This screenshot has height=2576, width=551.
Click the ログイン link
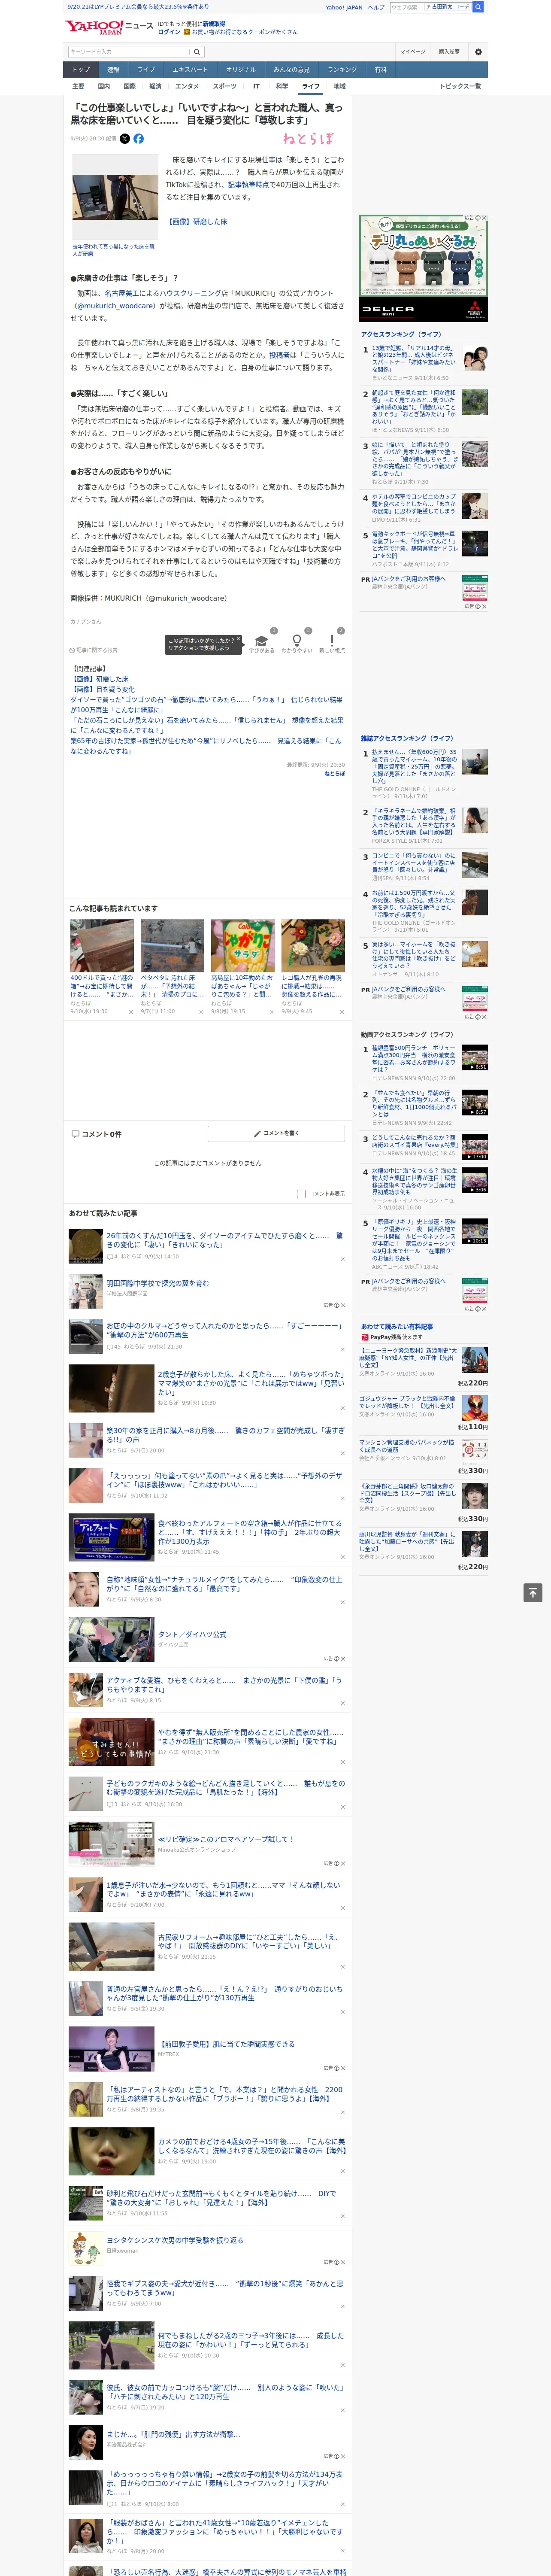(x=169, y=32)
